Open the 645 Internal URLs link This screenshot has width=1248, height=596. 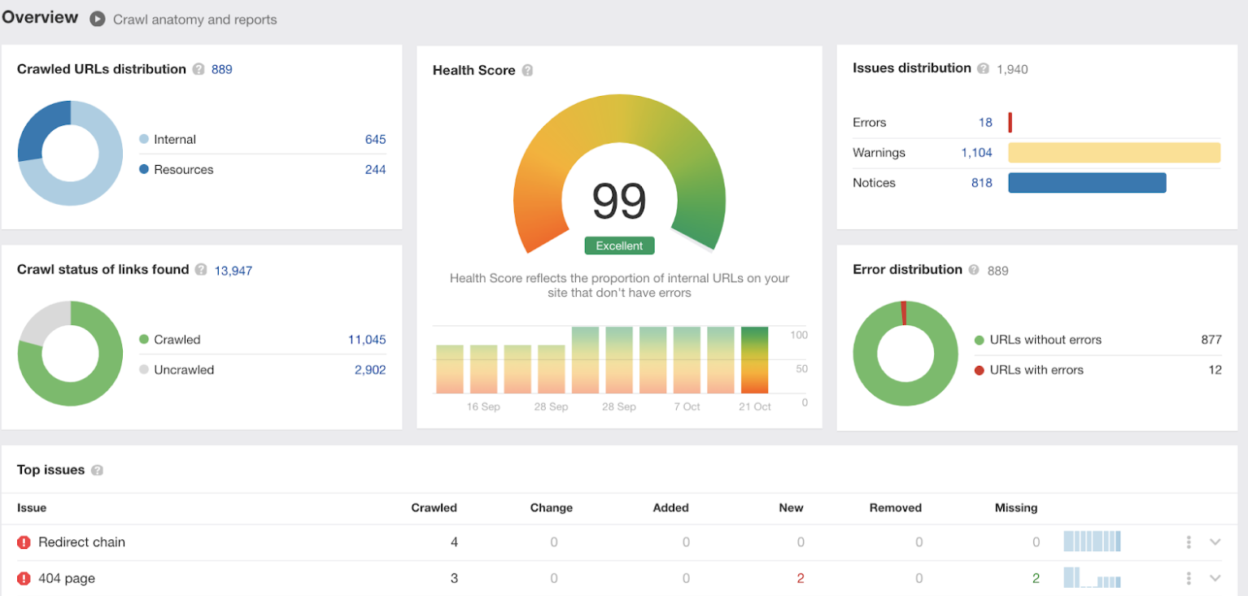(375, 140)
